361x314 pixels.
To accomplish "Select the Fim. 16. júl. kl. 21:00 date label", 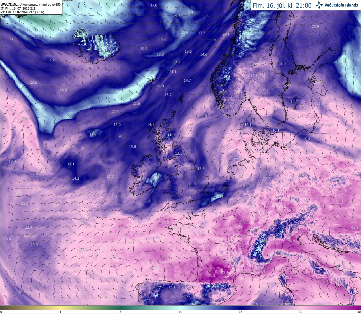I will tap(282, 5).
